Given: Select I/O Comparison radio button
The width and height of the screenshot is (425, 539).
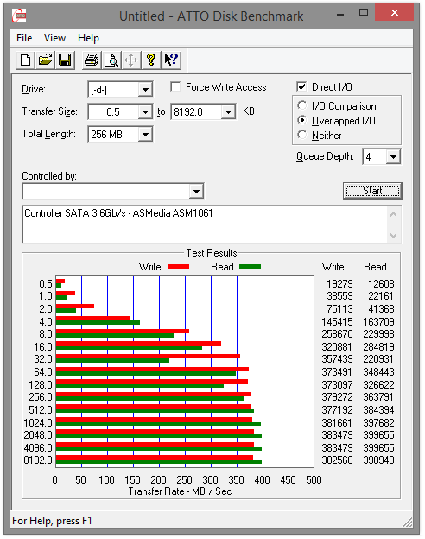Looking at the screenshot, I should 301,105.
